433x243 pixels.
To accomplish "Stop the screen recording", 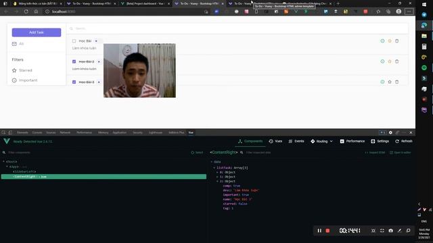I will click(x=327, y=231).
